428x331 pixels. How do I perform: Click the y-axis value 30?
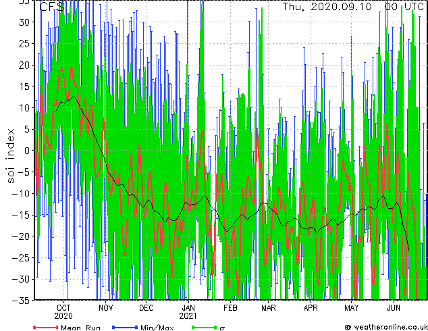click(x=24, y=22)
